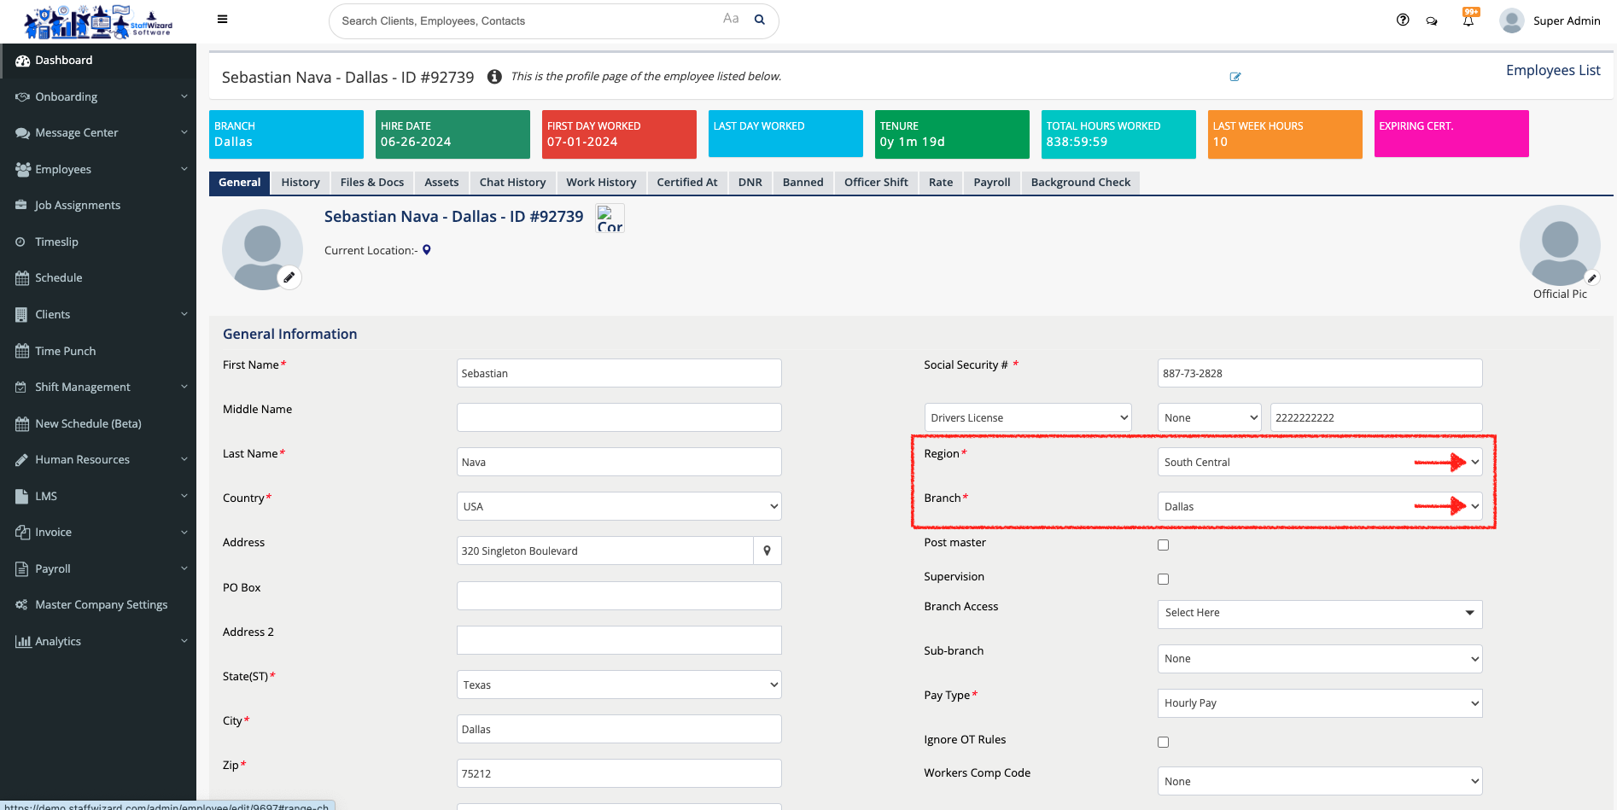1617x810 pixels.
Task: Click the edit icon beside profile description
Action: pos(1235,77)
